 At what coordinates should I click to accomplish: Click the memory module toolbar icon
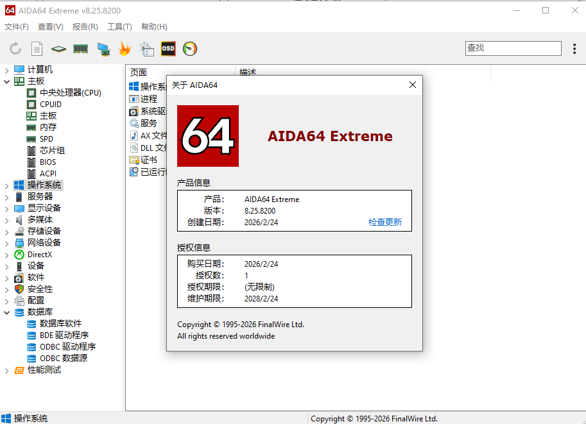80,48
